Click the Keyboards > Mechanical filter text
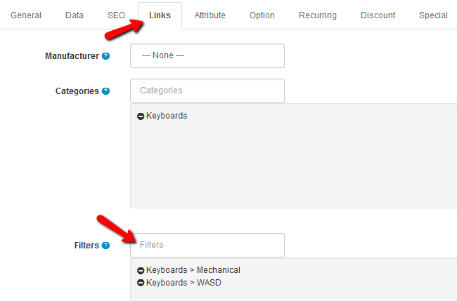Viewport: 457px width, 301px height. (193, 270)
